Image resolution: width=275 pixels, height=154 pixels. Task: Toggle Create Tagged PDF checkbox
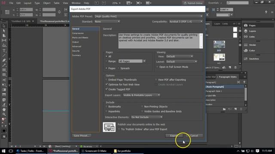point(107,89)
